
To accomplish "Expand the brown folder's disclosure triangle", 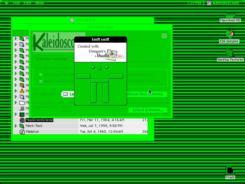I will coord(16,85).
